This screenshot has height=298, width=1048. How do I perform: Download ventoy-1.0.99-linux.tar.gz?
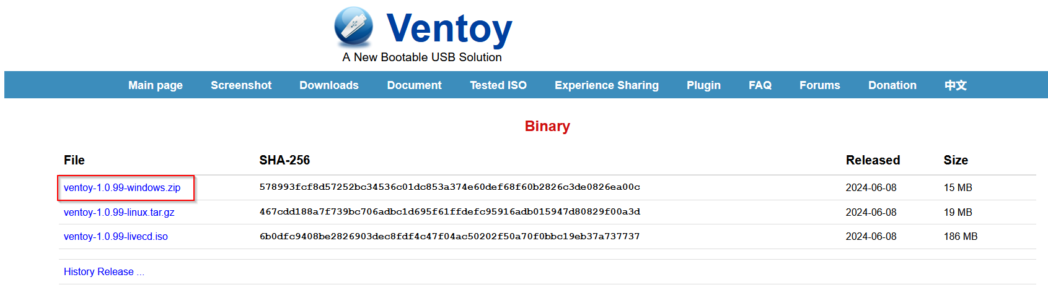(119, 213)
